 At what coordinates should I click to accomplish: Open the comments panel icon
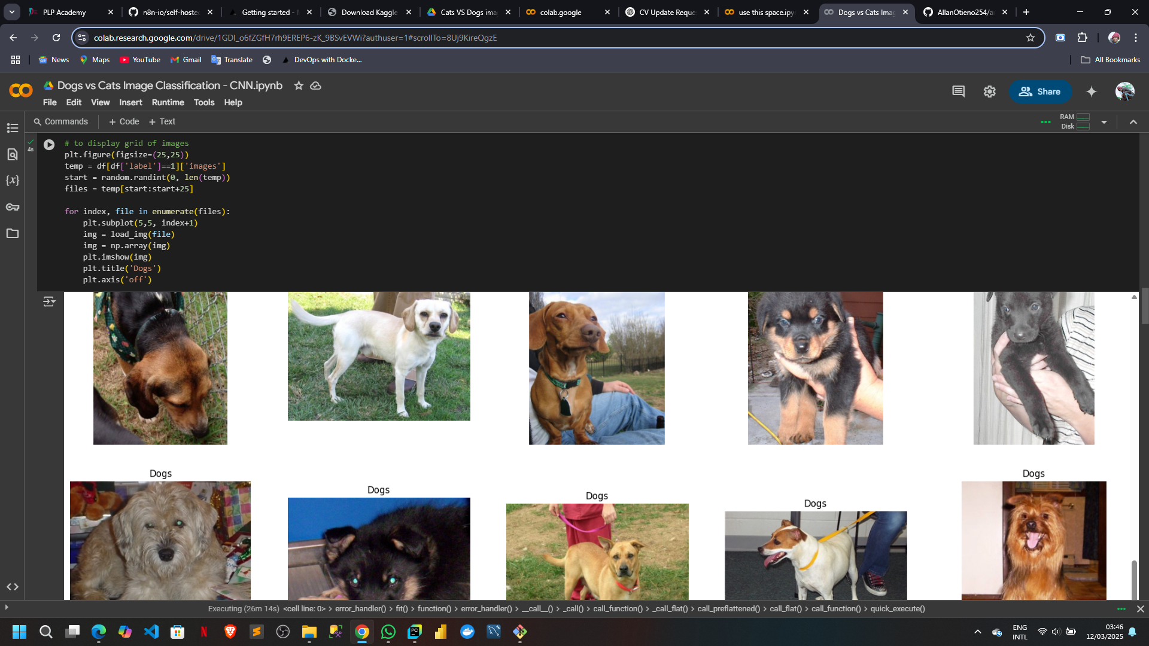pyautogui.click(x=958, y=92)
